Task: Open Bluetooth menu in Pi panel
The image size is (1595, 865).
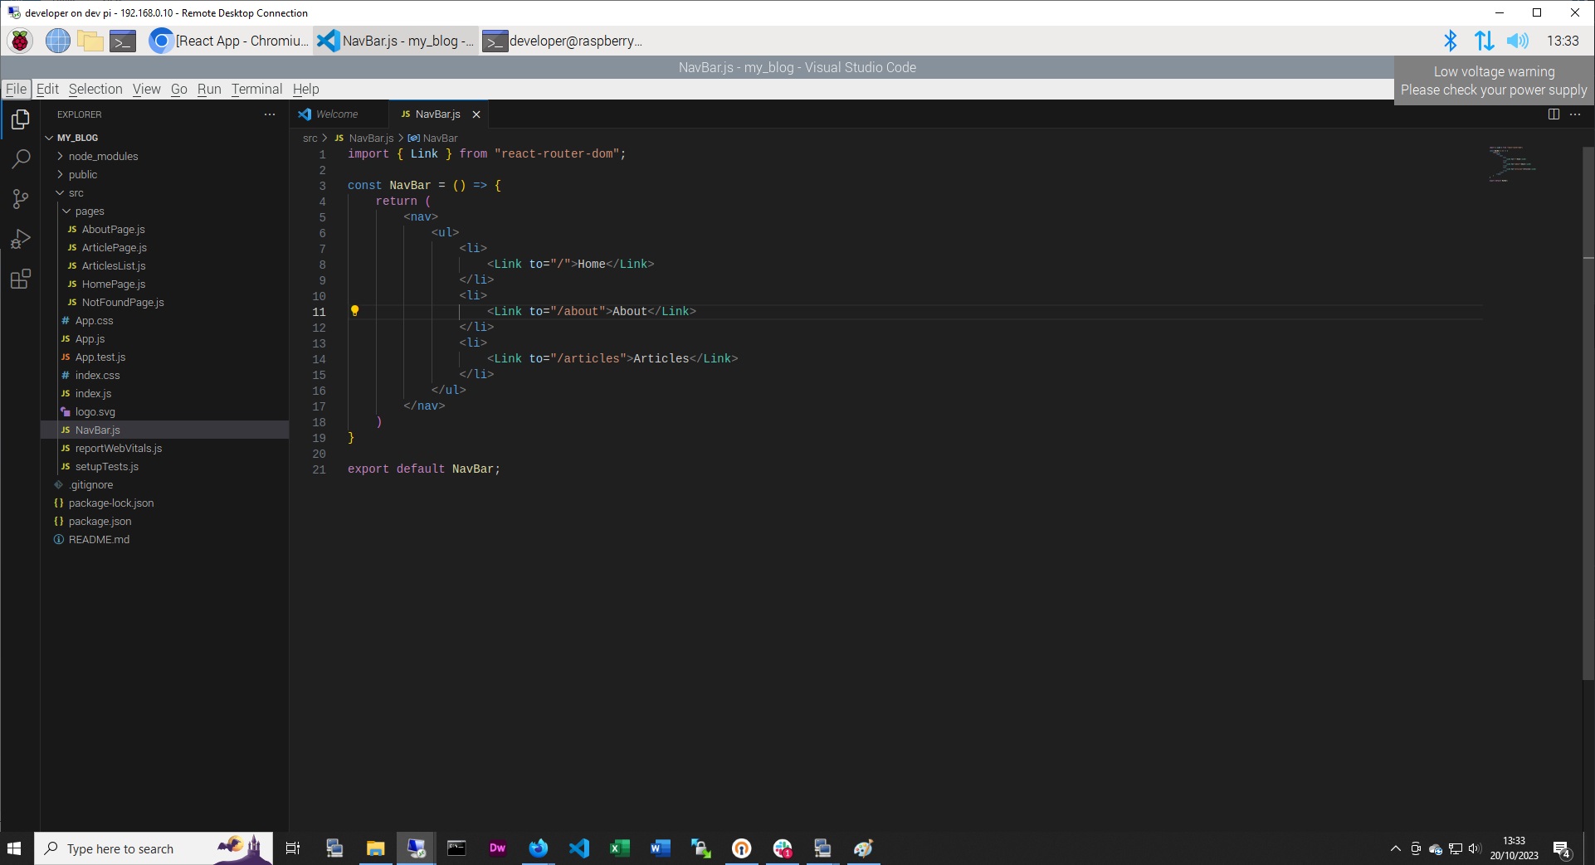Action: point(1450,41)
